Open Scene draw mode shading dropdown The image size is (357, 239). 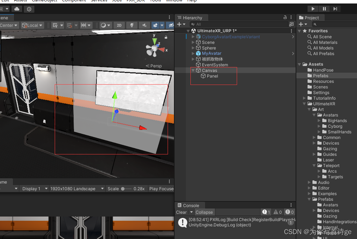click(106, 25)
